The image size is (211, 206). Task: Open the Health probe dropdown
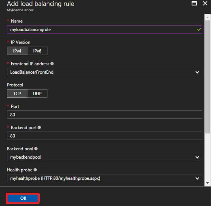pos(104,178)
